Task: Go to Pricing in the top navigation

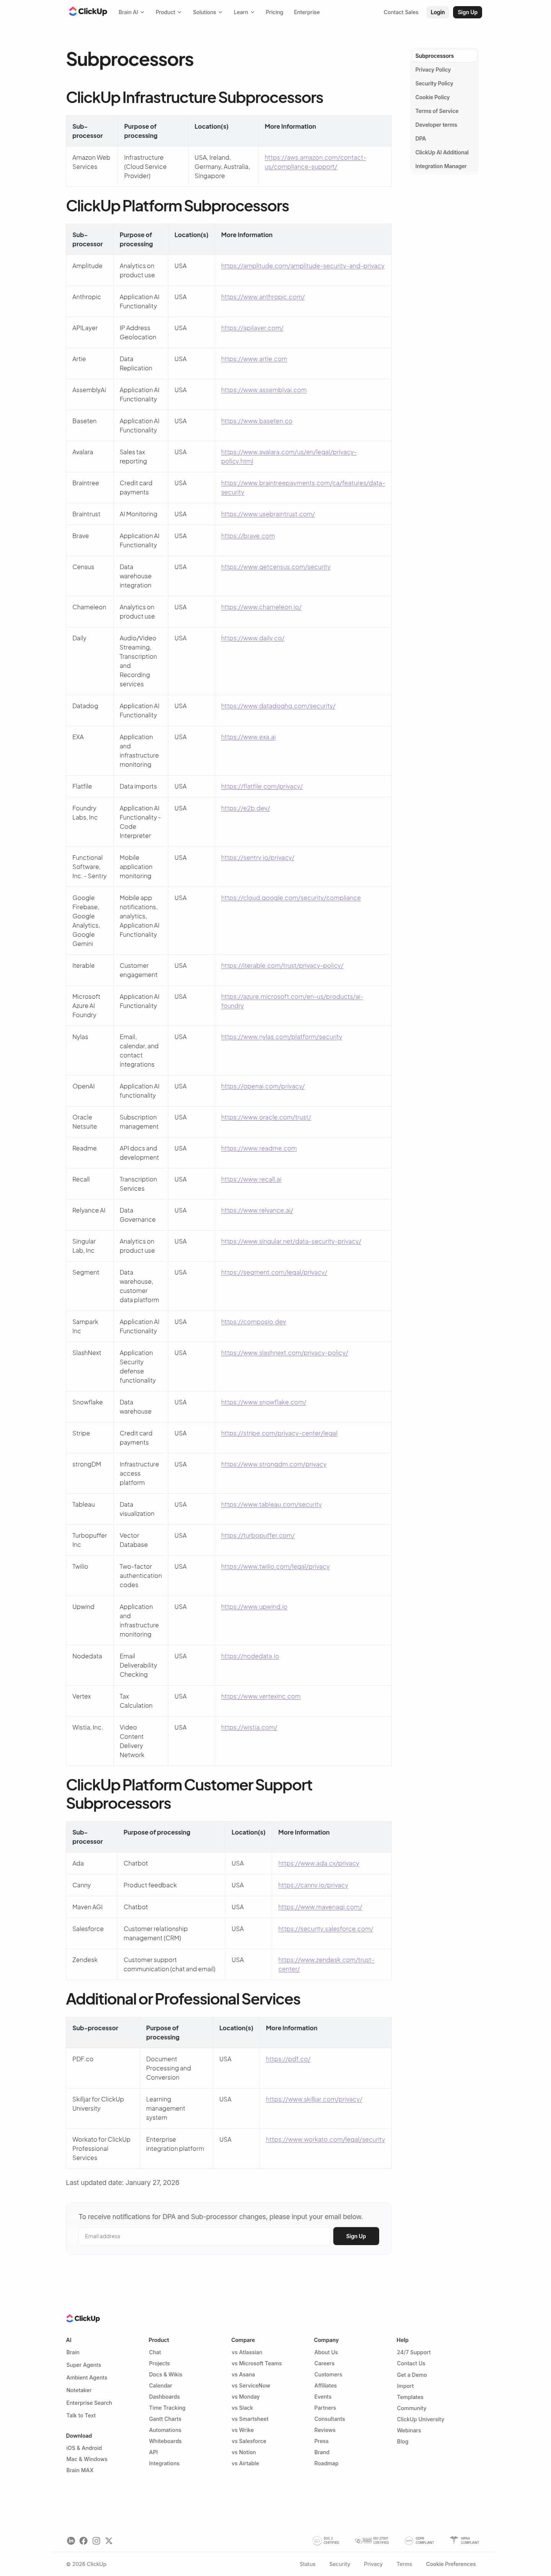Action: [x=274, y=12]
